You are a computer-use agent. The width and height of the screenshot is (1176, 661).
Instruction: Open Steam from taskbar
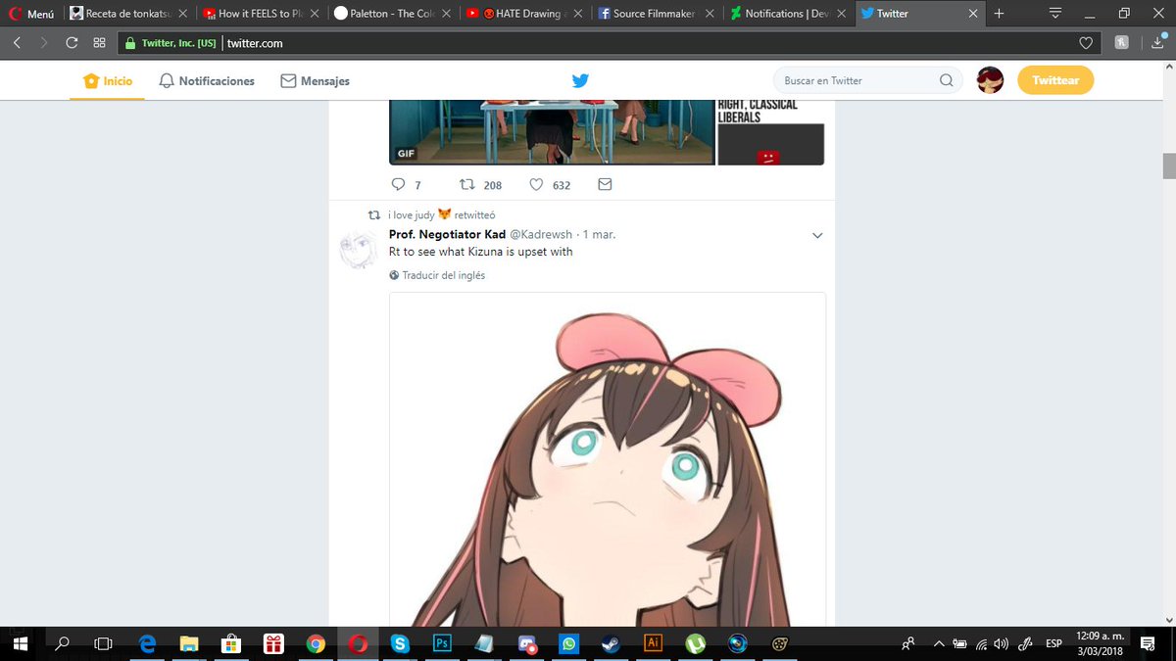tap(611, 643)
